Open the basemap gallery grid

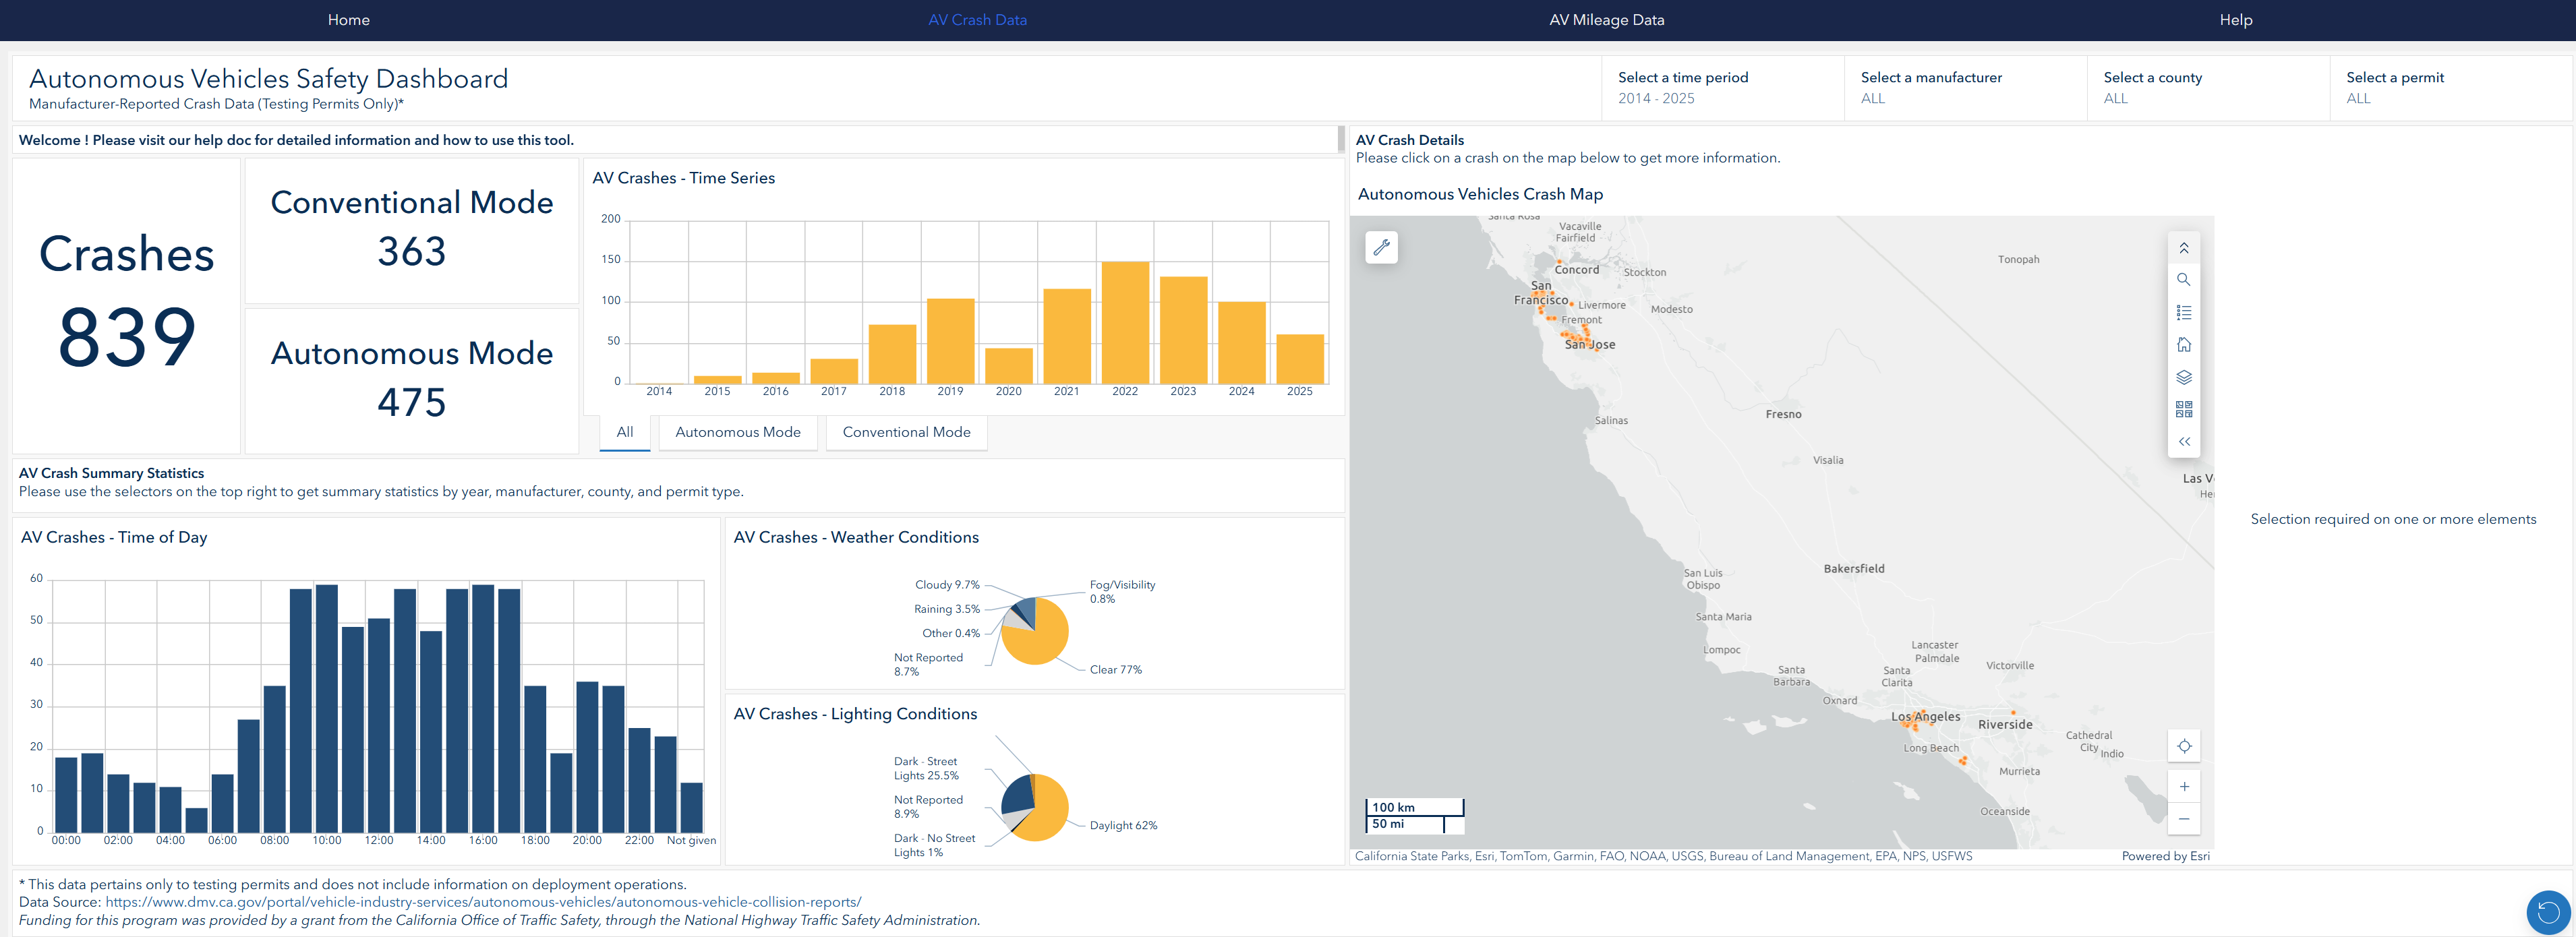(2183, 409)
